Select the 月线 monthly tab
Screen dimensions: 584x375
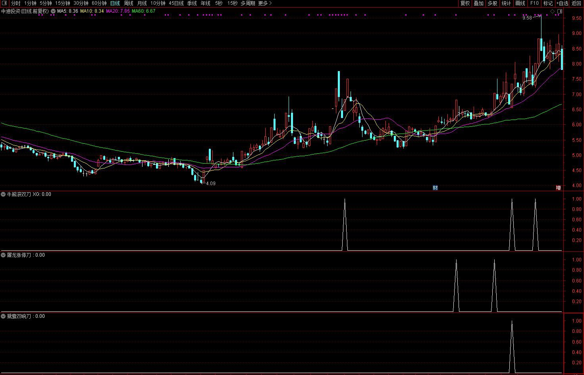click(142, 3)
